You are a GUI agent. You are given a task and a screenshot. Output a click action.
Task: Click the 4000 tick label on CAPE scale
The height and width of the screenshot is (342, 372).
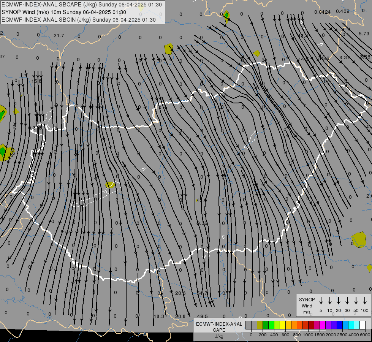353,335
